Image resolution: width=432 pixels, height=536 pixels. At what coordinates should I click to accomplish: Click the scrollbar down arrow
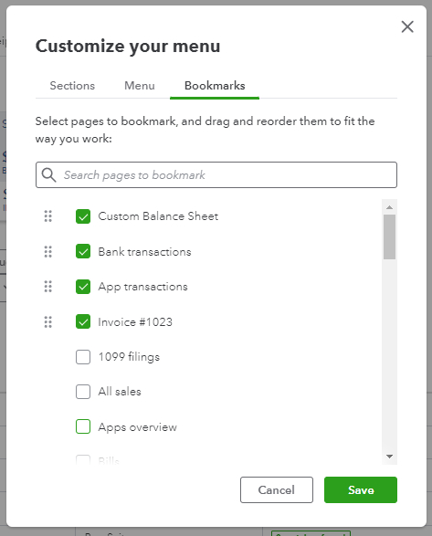(x=389, y=457)
